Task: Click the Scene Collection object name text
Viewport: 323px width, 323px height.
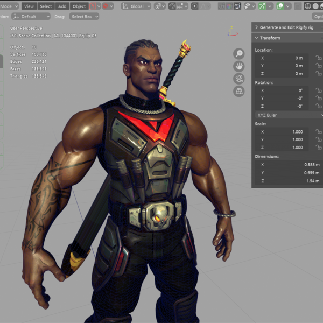Action: [53, 36]
